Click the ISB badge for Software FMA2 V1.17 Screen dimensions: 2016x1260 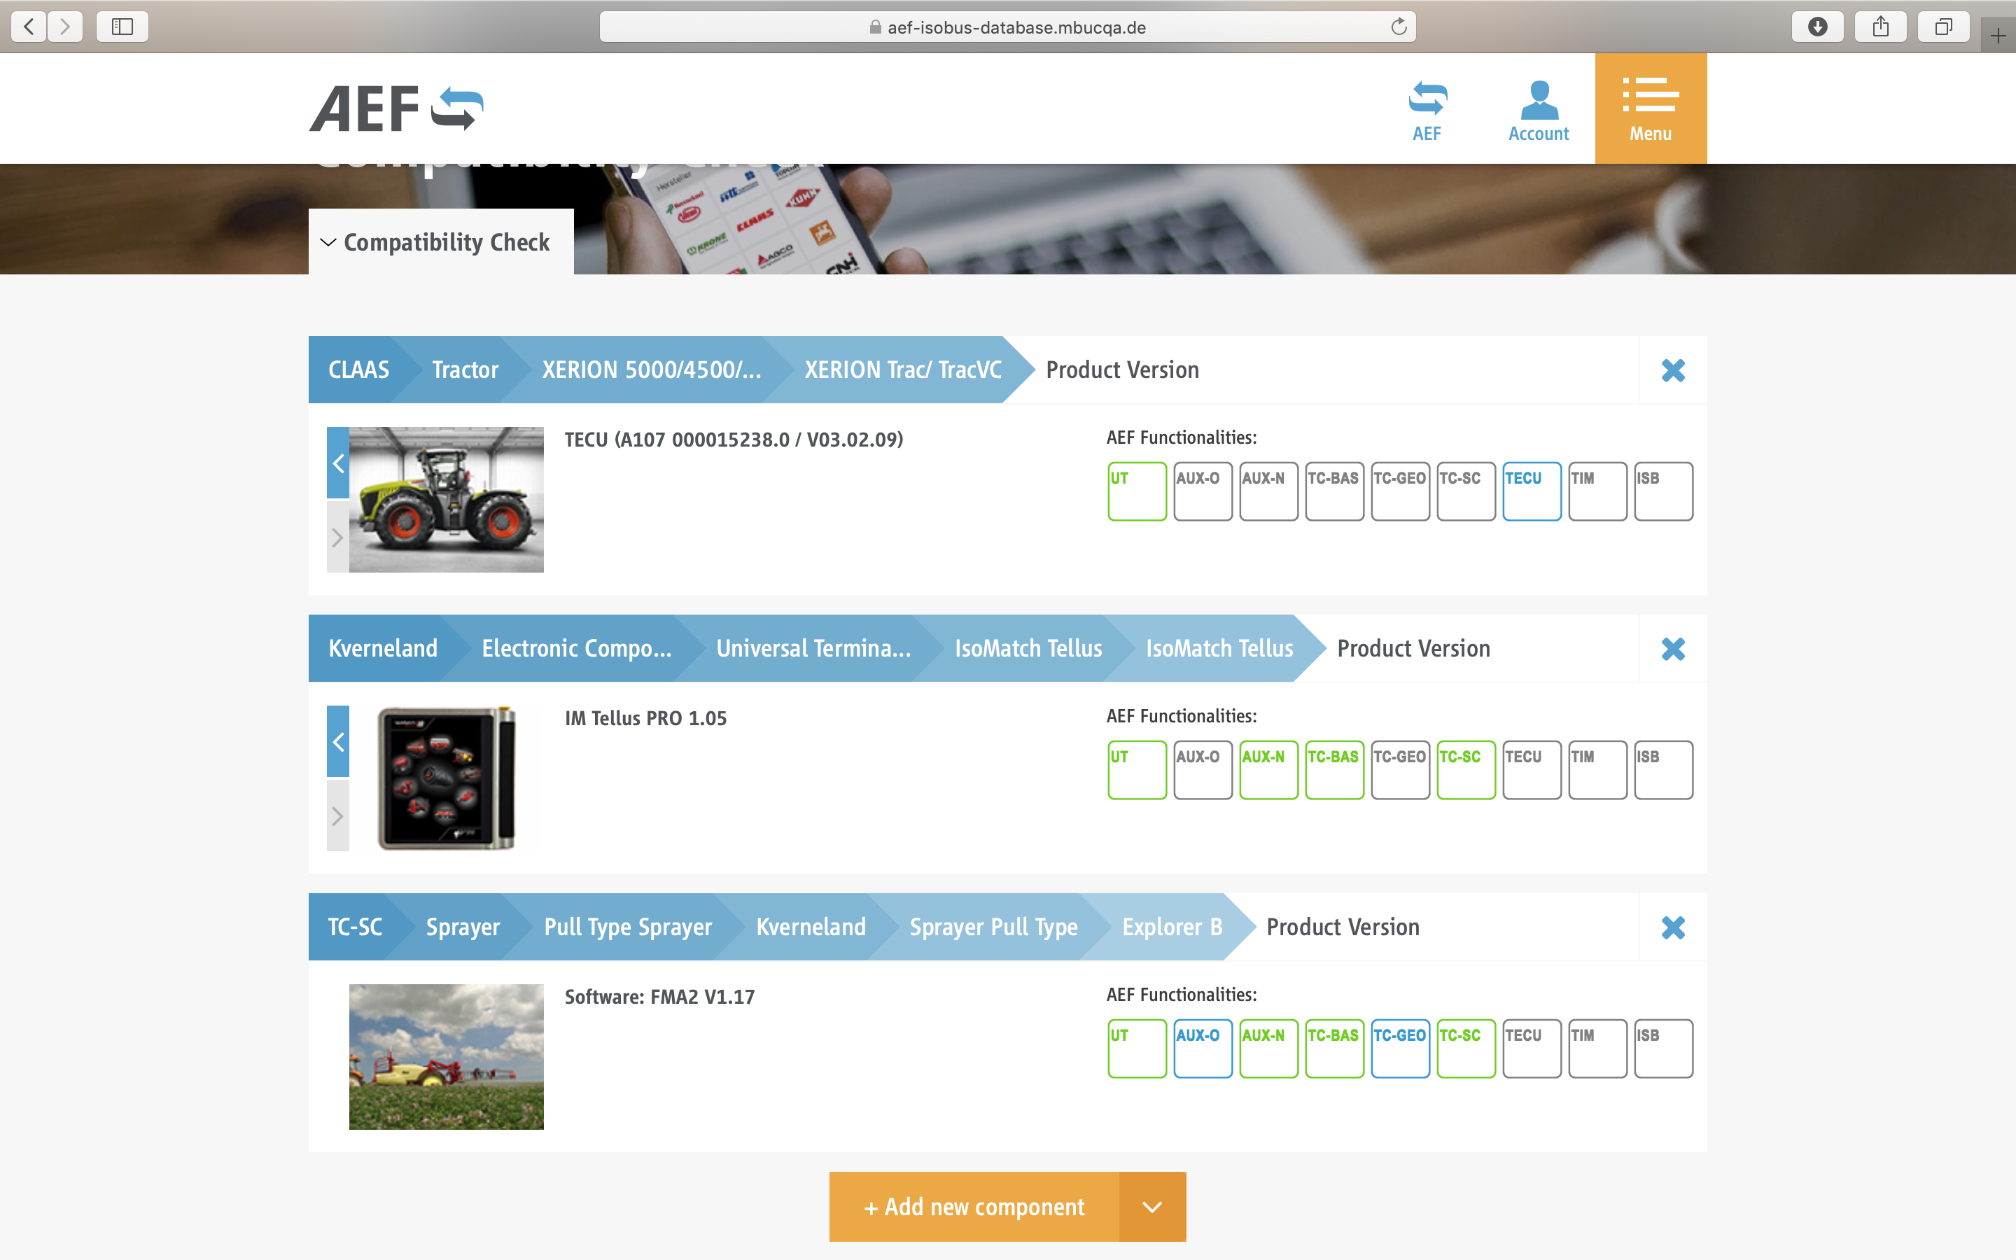tap(1664, 1049)
